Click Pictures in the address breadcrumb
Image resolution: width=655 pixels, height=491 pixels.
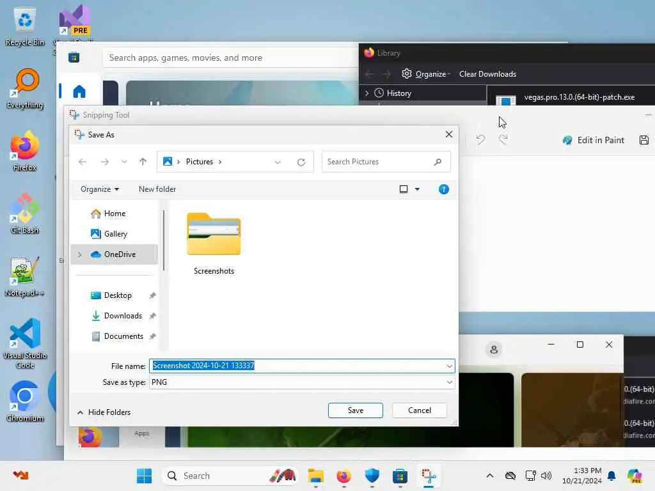pyautogui.click(x=200, y=162)
